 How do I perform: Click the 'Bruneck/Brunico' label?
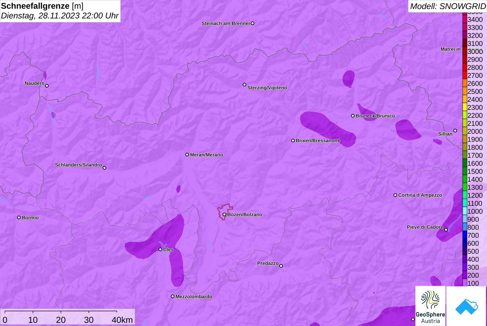(x=375, y=116)
